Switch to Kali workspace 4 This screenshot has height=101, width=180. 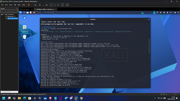click(51, 13)
